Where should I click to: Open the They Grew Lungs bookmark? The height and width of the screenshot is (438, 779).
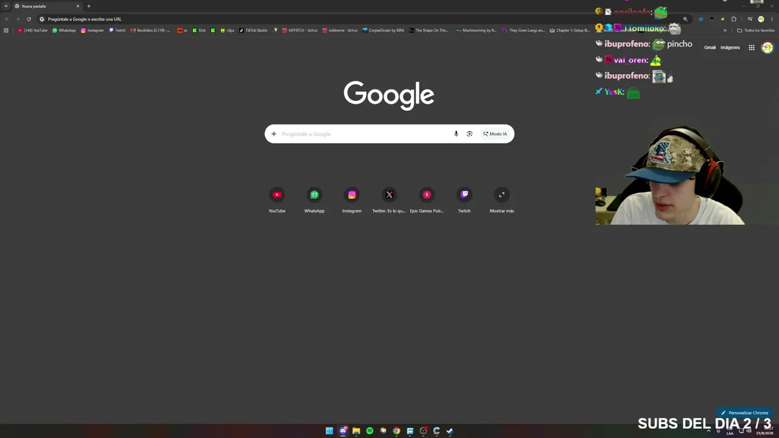pyautogui.click(x=523, y=30)
